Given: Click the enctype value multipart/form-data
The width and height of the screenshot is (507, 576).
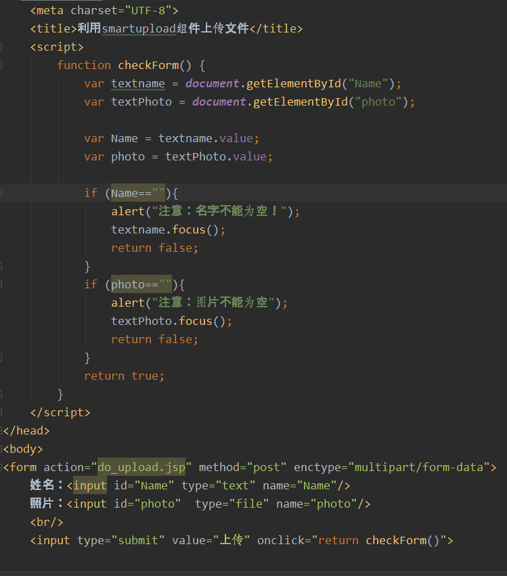Looking at the screenshot, I should coord(419,467).
